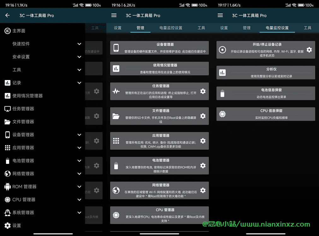Open 使用情况管理器 icon in the drawer
The width and height of the screenshot is (319, 236).
coord(8,96)
